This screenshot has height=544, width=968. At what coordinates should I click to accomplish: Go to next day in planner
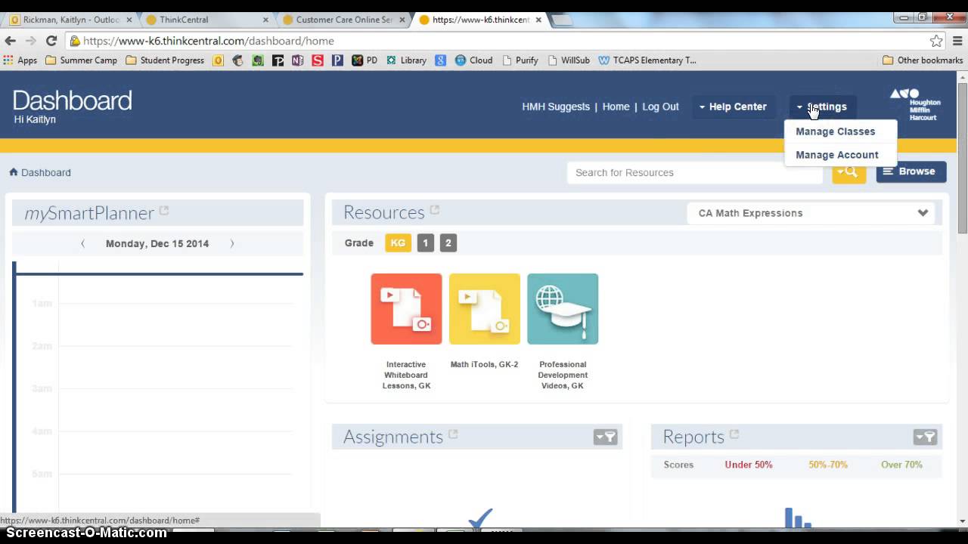click(x=232, y=243)
